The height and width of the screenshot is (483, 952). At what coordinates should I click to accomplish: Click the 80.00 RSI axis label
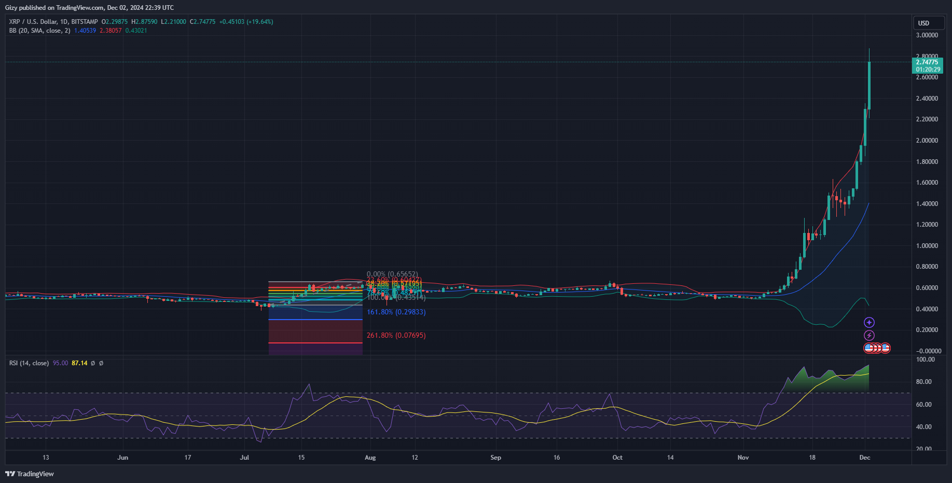coord(924,382)
